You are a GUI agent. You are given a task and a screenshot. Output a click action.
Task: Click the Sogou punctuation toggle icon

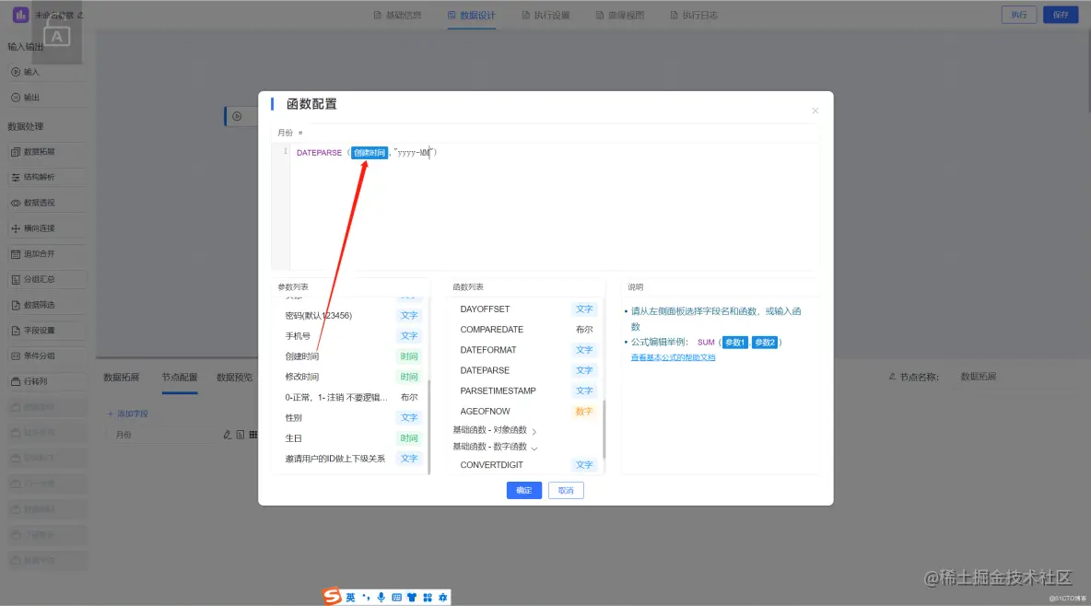pyautogui.click(x=366, y=598)
